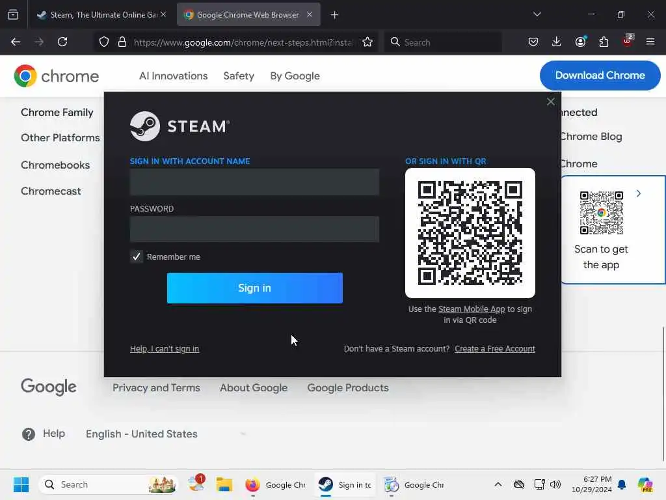This screenshot has height=500, width=666.
Task: Switch to Google Chr installer taskbar item
Action: coord(414,484)
